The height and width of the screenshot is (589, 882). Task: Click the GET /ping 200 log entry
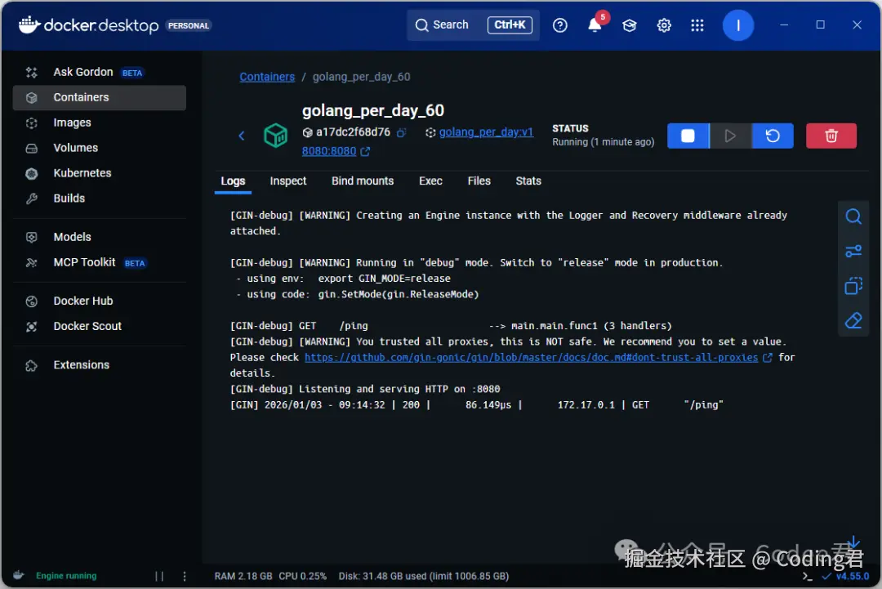pyautogui.click(x=476, y=405)
